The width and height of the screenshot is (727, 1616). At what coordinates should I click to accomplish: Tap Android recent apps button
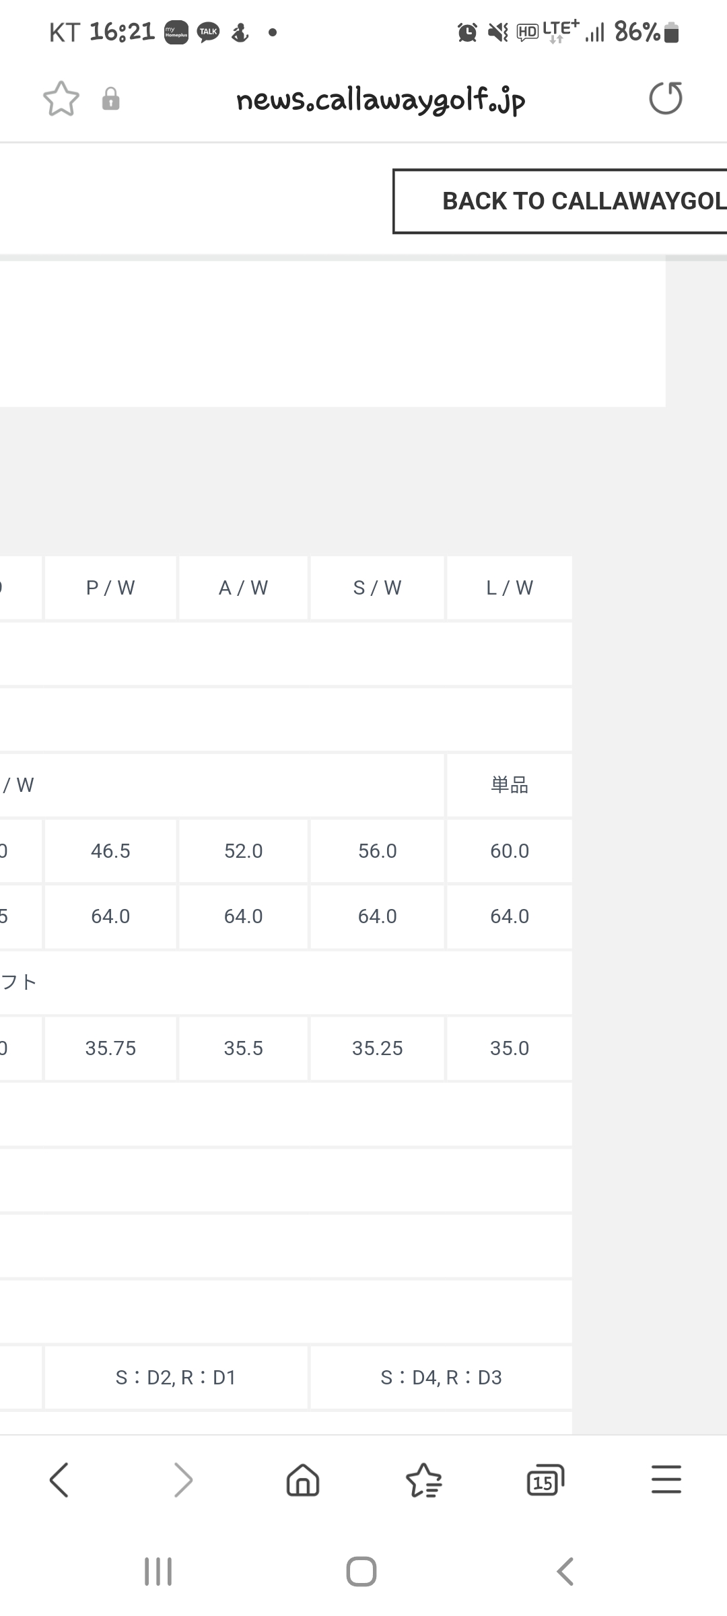point(158,1572)
